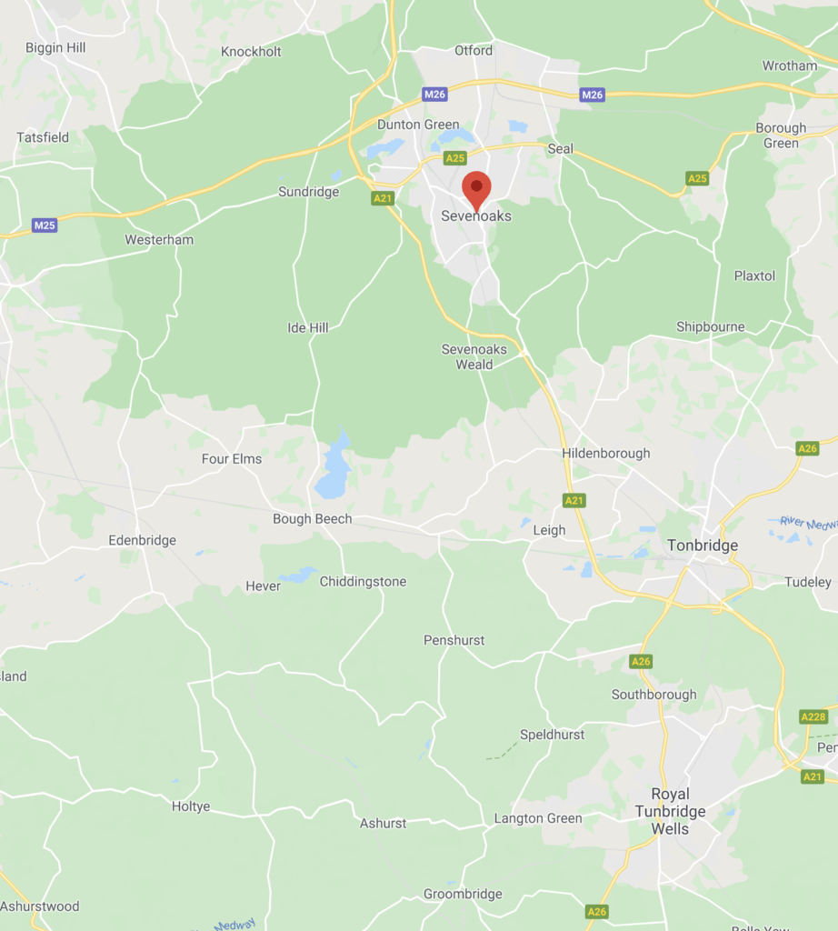Click the Westerham place label
This screenshot has height=931, width=838.
coord(159,240)
